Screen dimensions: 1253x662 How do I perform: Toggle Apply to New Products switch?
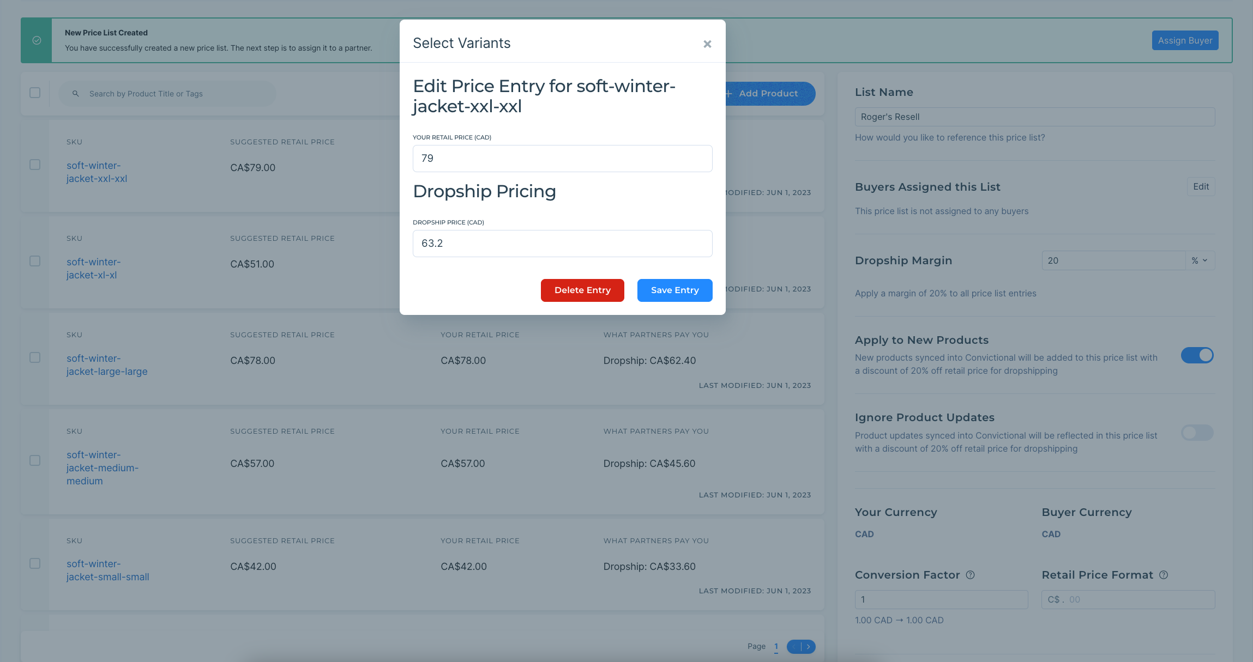coord(1197,355)
